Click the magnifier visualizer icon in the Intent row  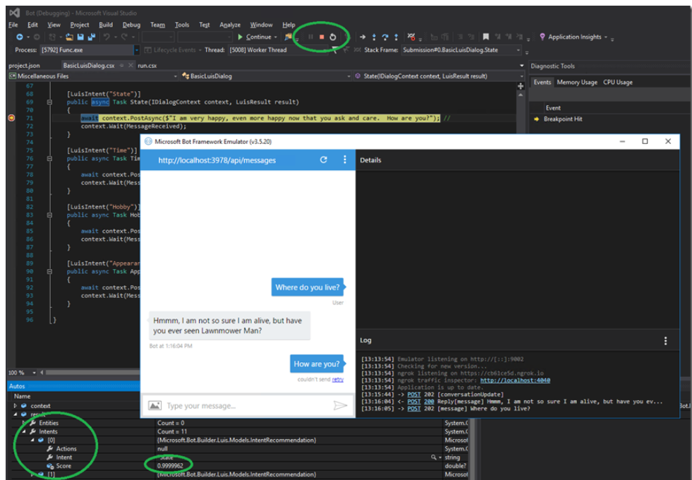pyautogui.click(x=434, y=457)
